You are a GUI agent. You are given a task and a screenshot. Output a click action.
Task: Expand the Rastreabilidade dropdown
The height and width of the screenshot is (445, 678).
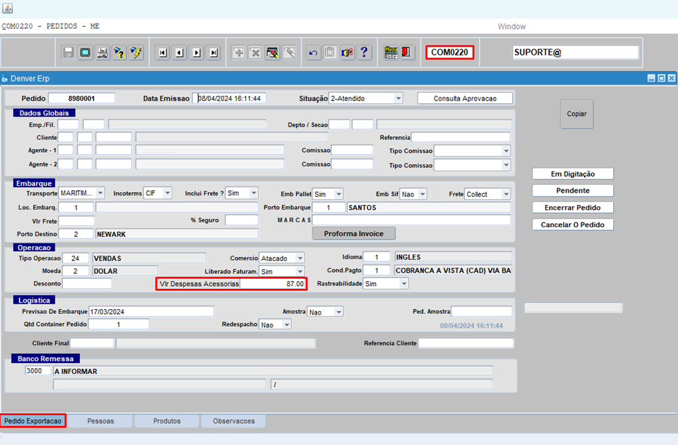click(x=404, y=284)
